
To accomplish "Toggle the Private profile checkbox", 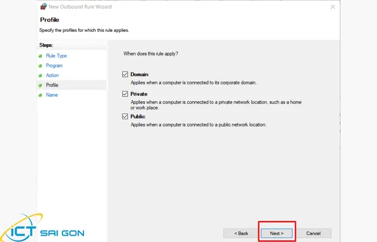I will pyautogui.click(x=125, y=94).
